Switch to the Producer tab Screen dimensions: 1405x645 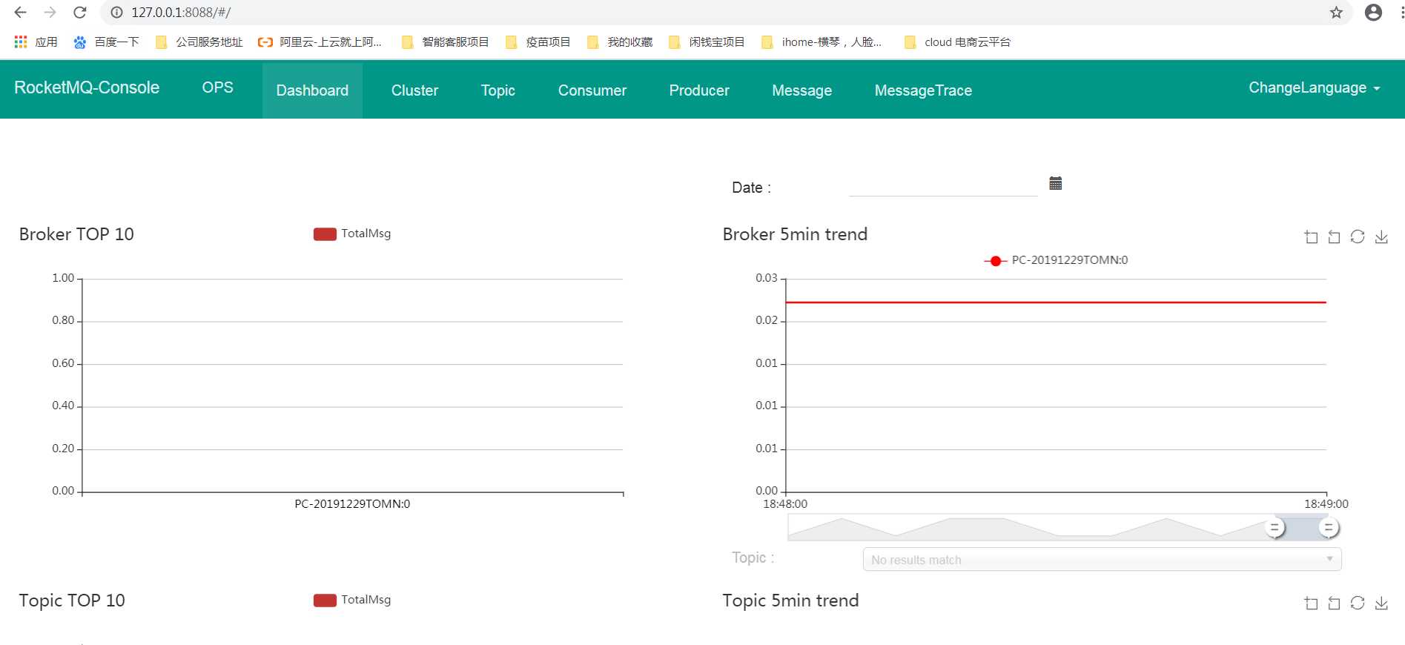click(699, 90)
